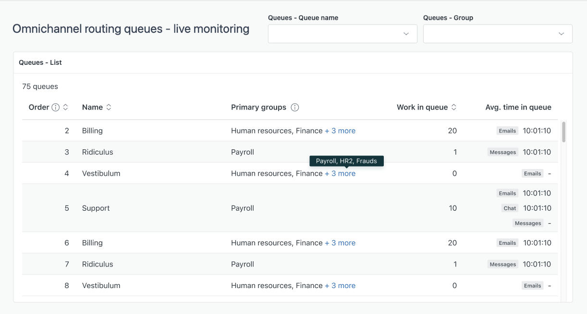Click chevron arrow in Queue name field
The height and width of the screenshot is (314, 587).
point(406,34)
